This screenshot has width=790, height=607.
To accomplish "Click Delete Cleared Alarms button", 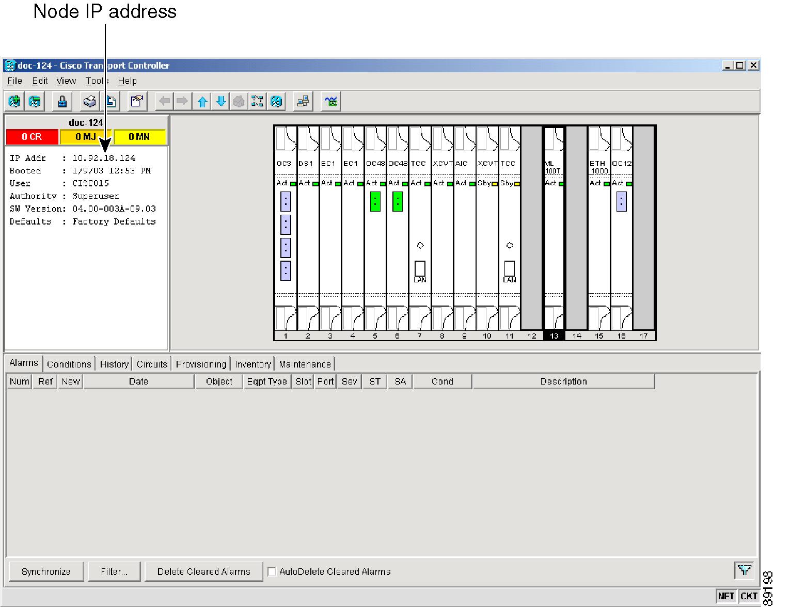I will (203, 572).
